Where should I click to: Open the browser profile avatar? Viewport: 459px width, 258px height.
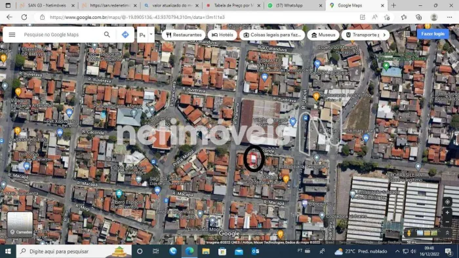click(x=434, y=17)
